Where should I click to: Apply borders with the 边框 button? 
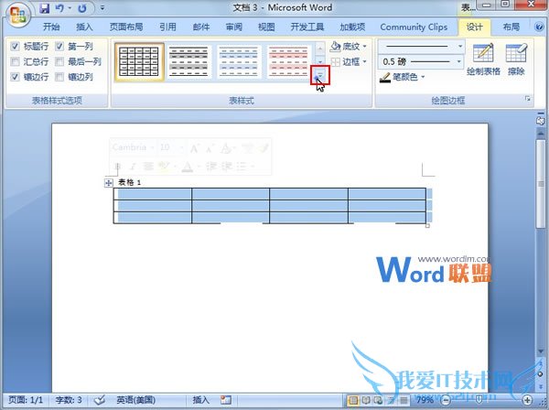coord(345,62)
